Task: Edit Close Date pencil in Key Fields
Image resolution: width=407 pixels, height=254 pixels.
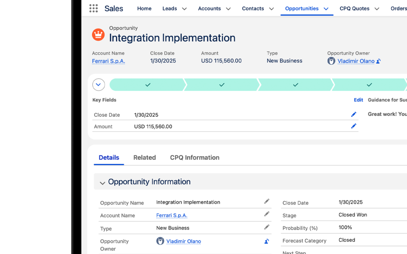Action: click(353, 114)
